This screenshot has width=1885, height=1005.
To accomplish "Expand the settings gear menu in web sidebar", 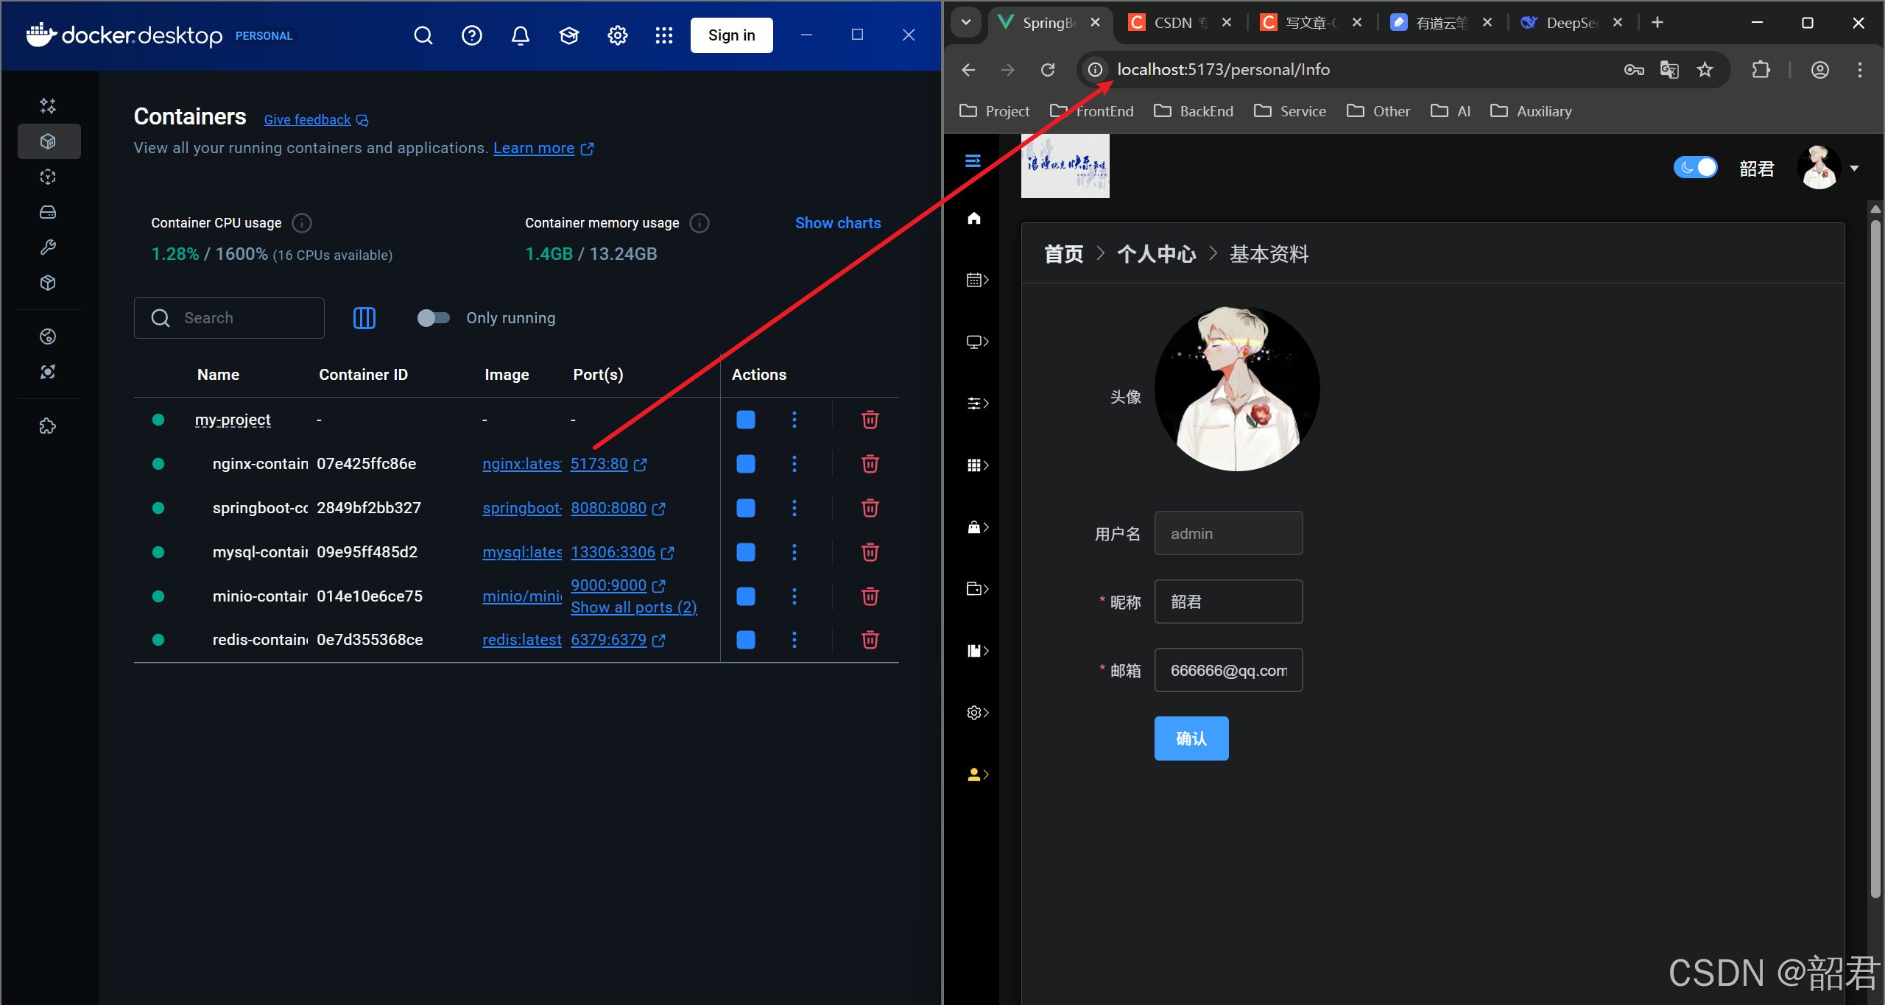I will coord(976,713).
